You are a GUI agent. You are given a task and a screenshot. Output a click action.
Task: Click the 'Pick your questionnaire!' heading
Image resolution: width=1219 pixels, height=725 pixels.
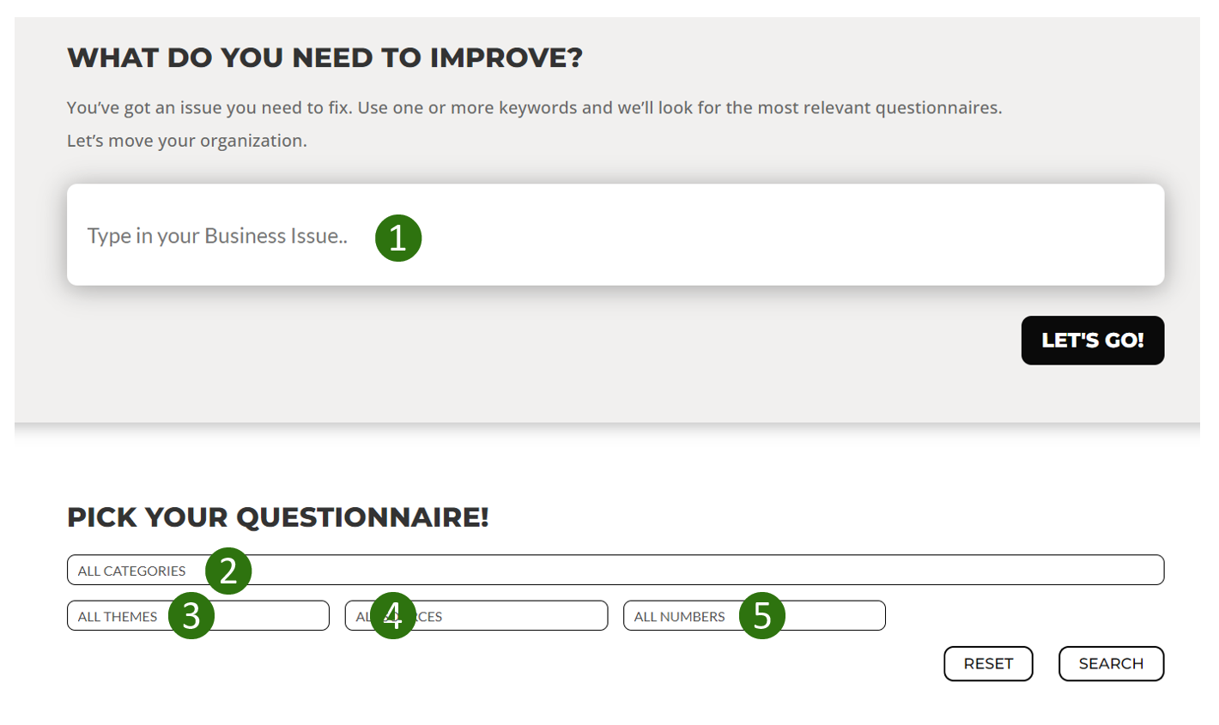[x=278, y=517]
